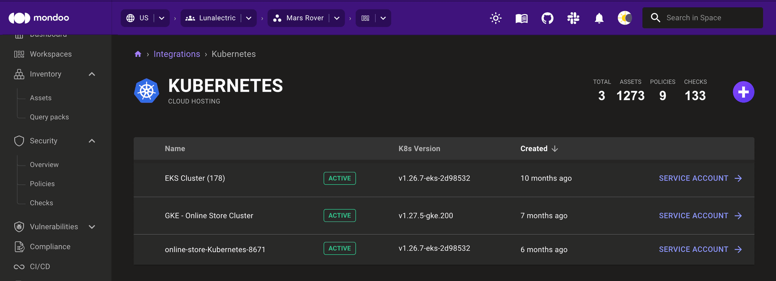Click the TOTAL 3 statistic
Screen dimensions: 776x281
602,91
